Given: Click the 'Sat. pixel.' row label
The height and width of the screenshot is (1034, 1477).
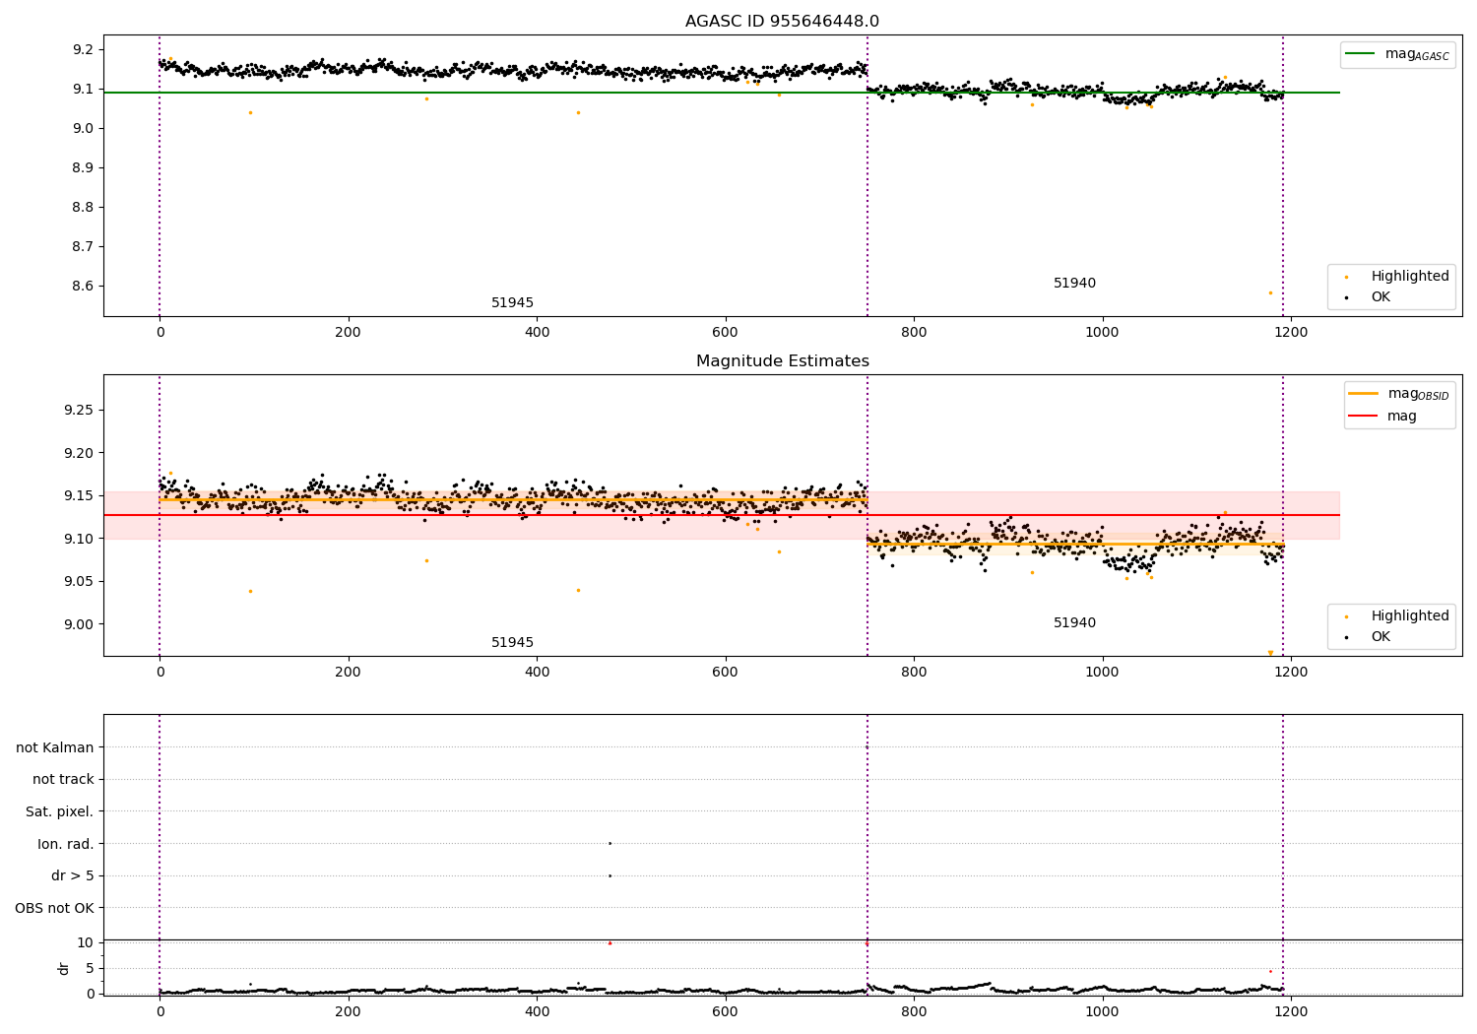Looking at the screenshot, I should (x=60, y=811).
